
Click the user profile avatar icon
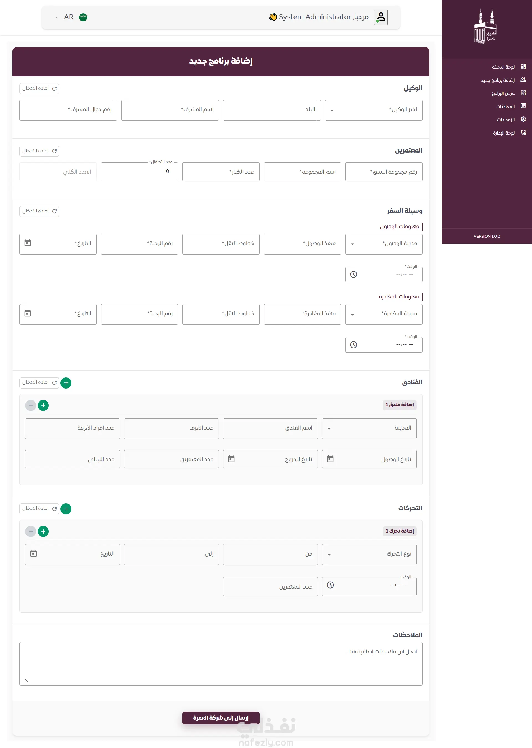point(380,17)
